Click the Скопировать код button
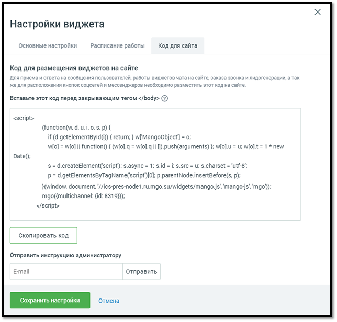The image size is (337, 322). pos(43,236)
